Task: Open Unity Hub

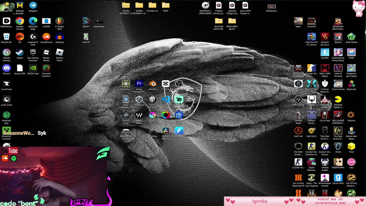Action: point(139,99)
